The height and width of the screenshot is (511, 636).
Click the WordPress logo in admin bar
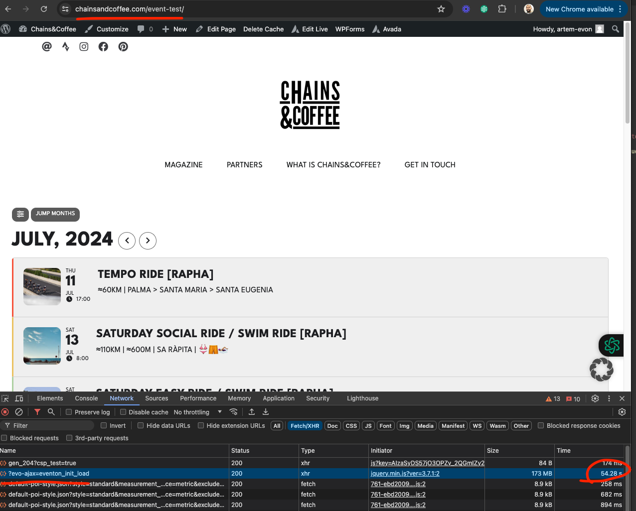click(x=6, y=29)
